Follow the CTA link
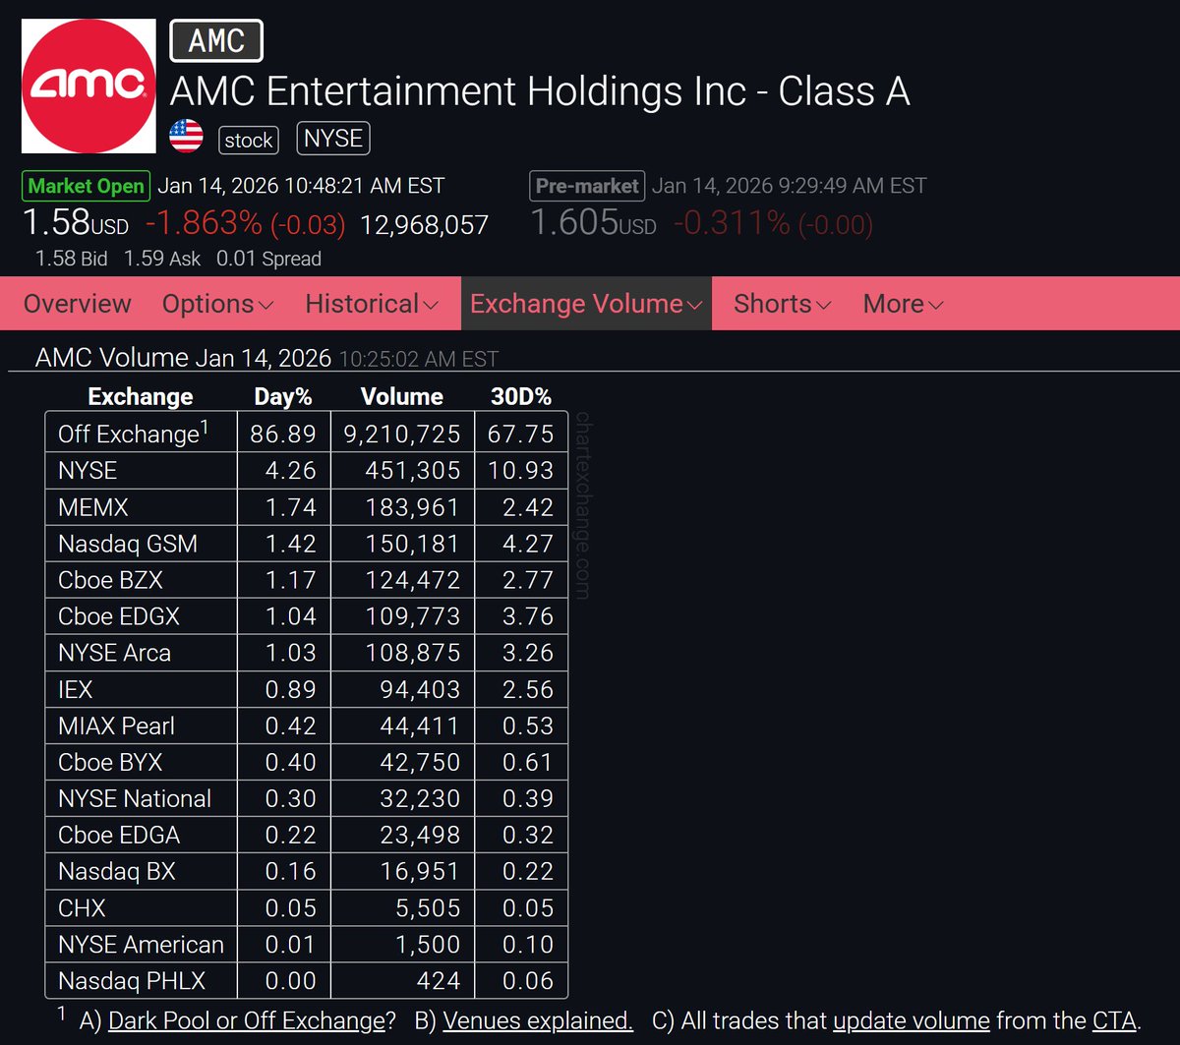Image resolution: width=1180 pixels, height=1045 pixels. coord(1113,1020)
